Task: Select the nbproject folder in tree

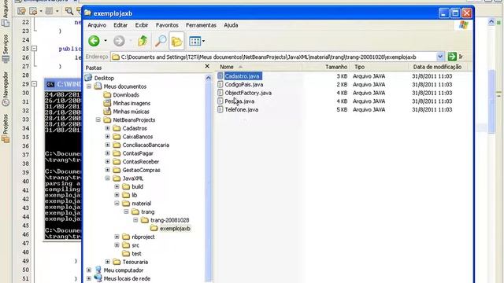Action: 143,237
